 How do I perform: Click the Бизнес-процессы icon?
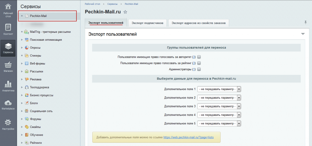click(x=27, y=95)
